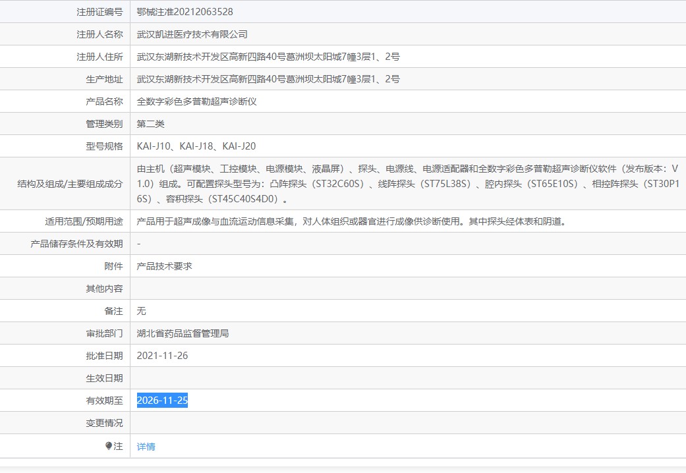Screen dimensions: 686x473
Task: Click remark value 无
Action: [x=141, y=311]
